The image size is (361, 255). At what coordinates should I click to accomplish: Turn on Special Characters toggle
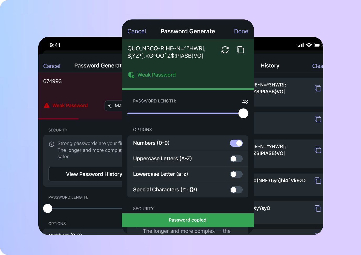(x=236, y=190)
